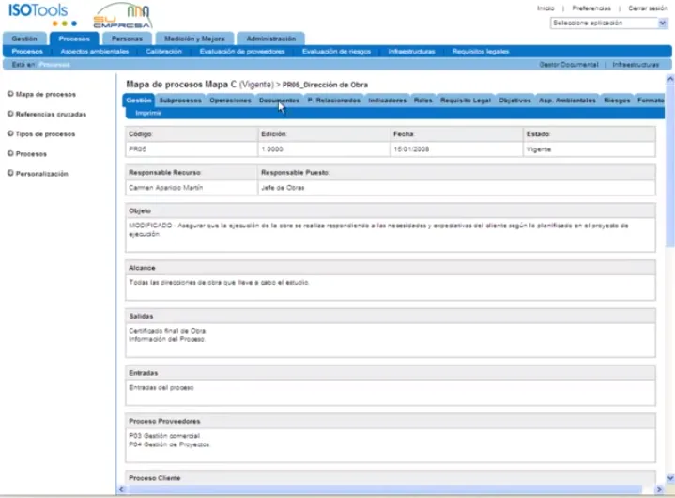Screen dimensions: 675x498
Task: Click the horizontal scrollbar right arrow
Action: 659,490
